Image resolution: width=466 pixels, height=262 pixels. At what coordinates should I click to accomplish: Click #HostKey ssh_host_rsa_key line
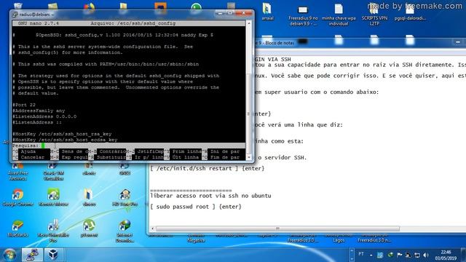coord(62,134)
